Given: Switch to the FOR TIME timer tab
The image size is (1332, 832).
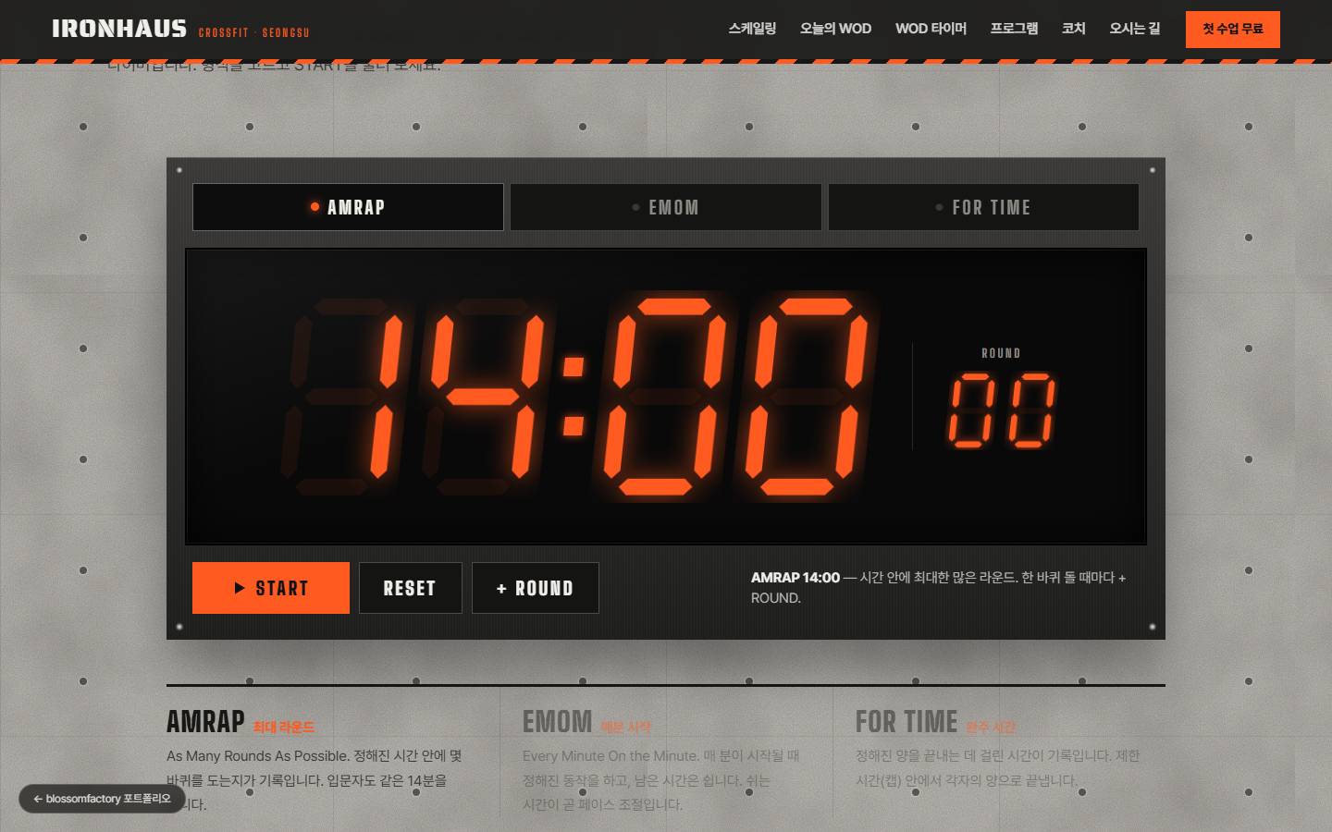Looking at the screenshot, I should [x=983, y=207].
